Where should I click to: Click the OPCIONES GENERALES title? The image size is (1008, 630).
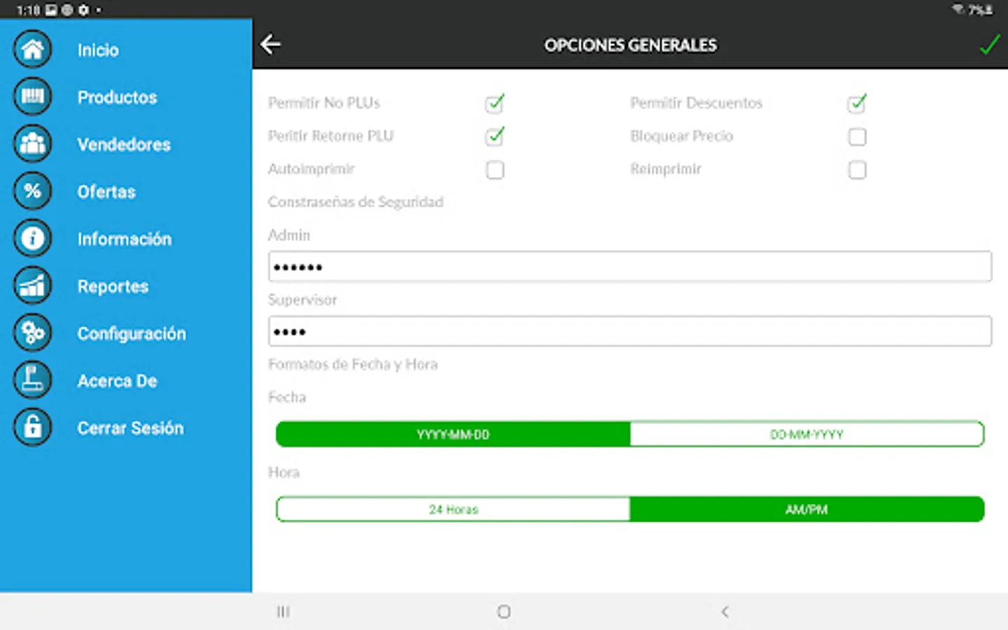click(630, 45)
